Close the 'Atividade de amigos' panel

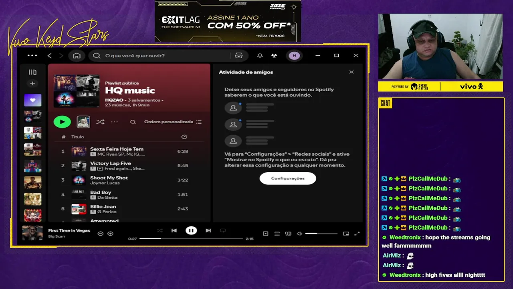(x=351, y=72)
